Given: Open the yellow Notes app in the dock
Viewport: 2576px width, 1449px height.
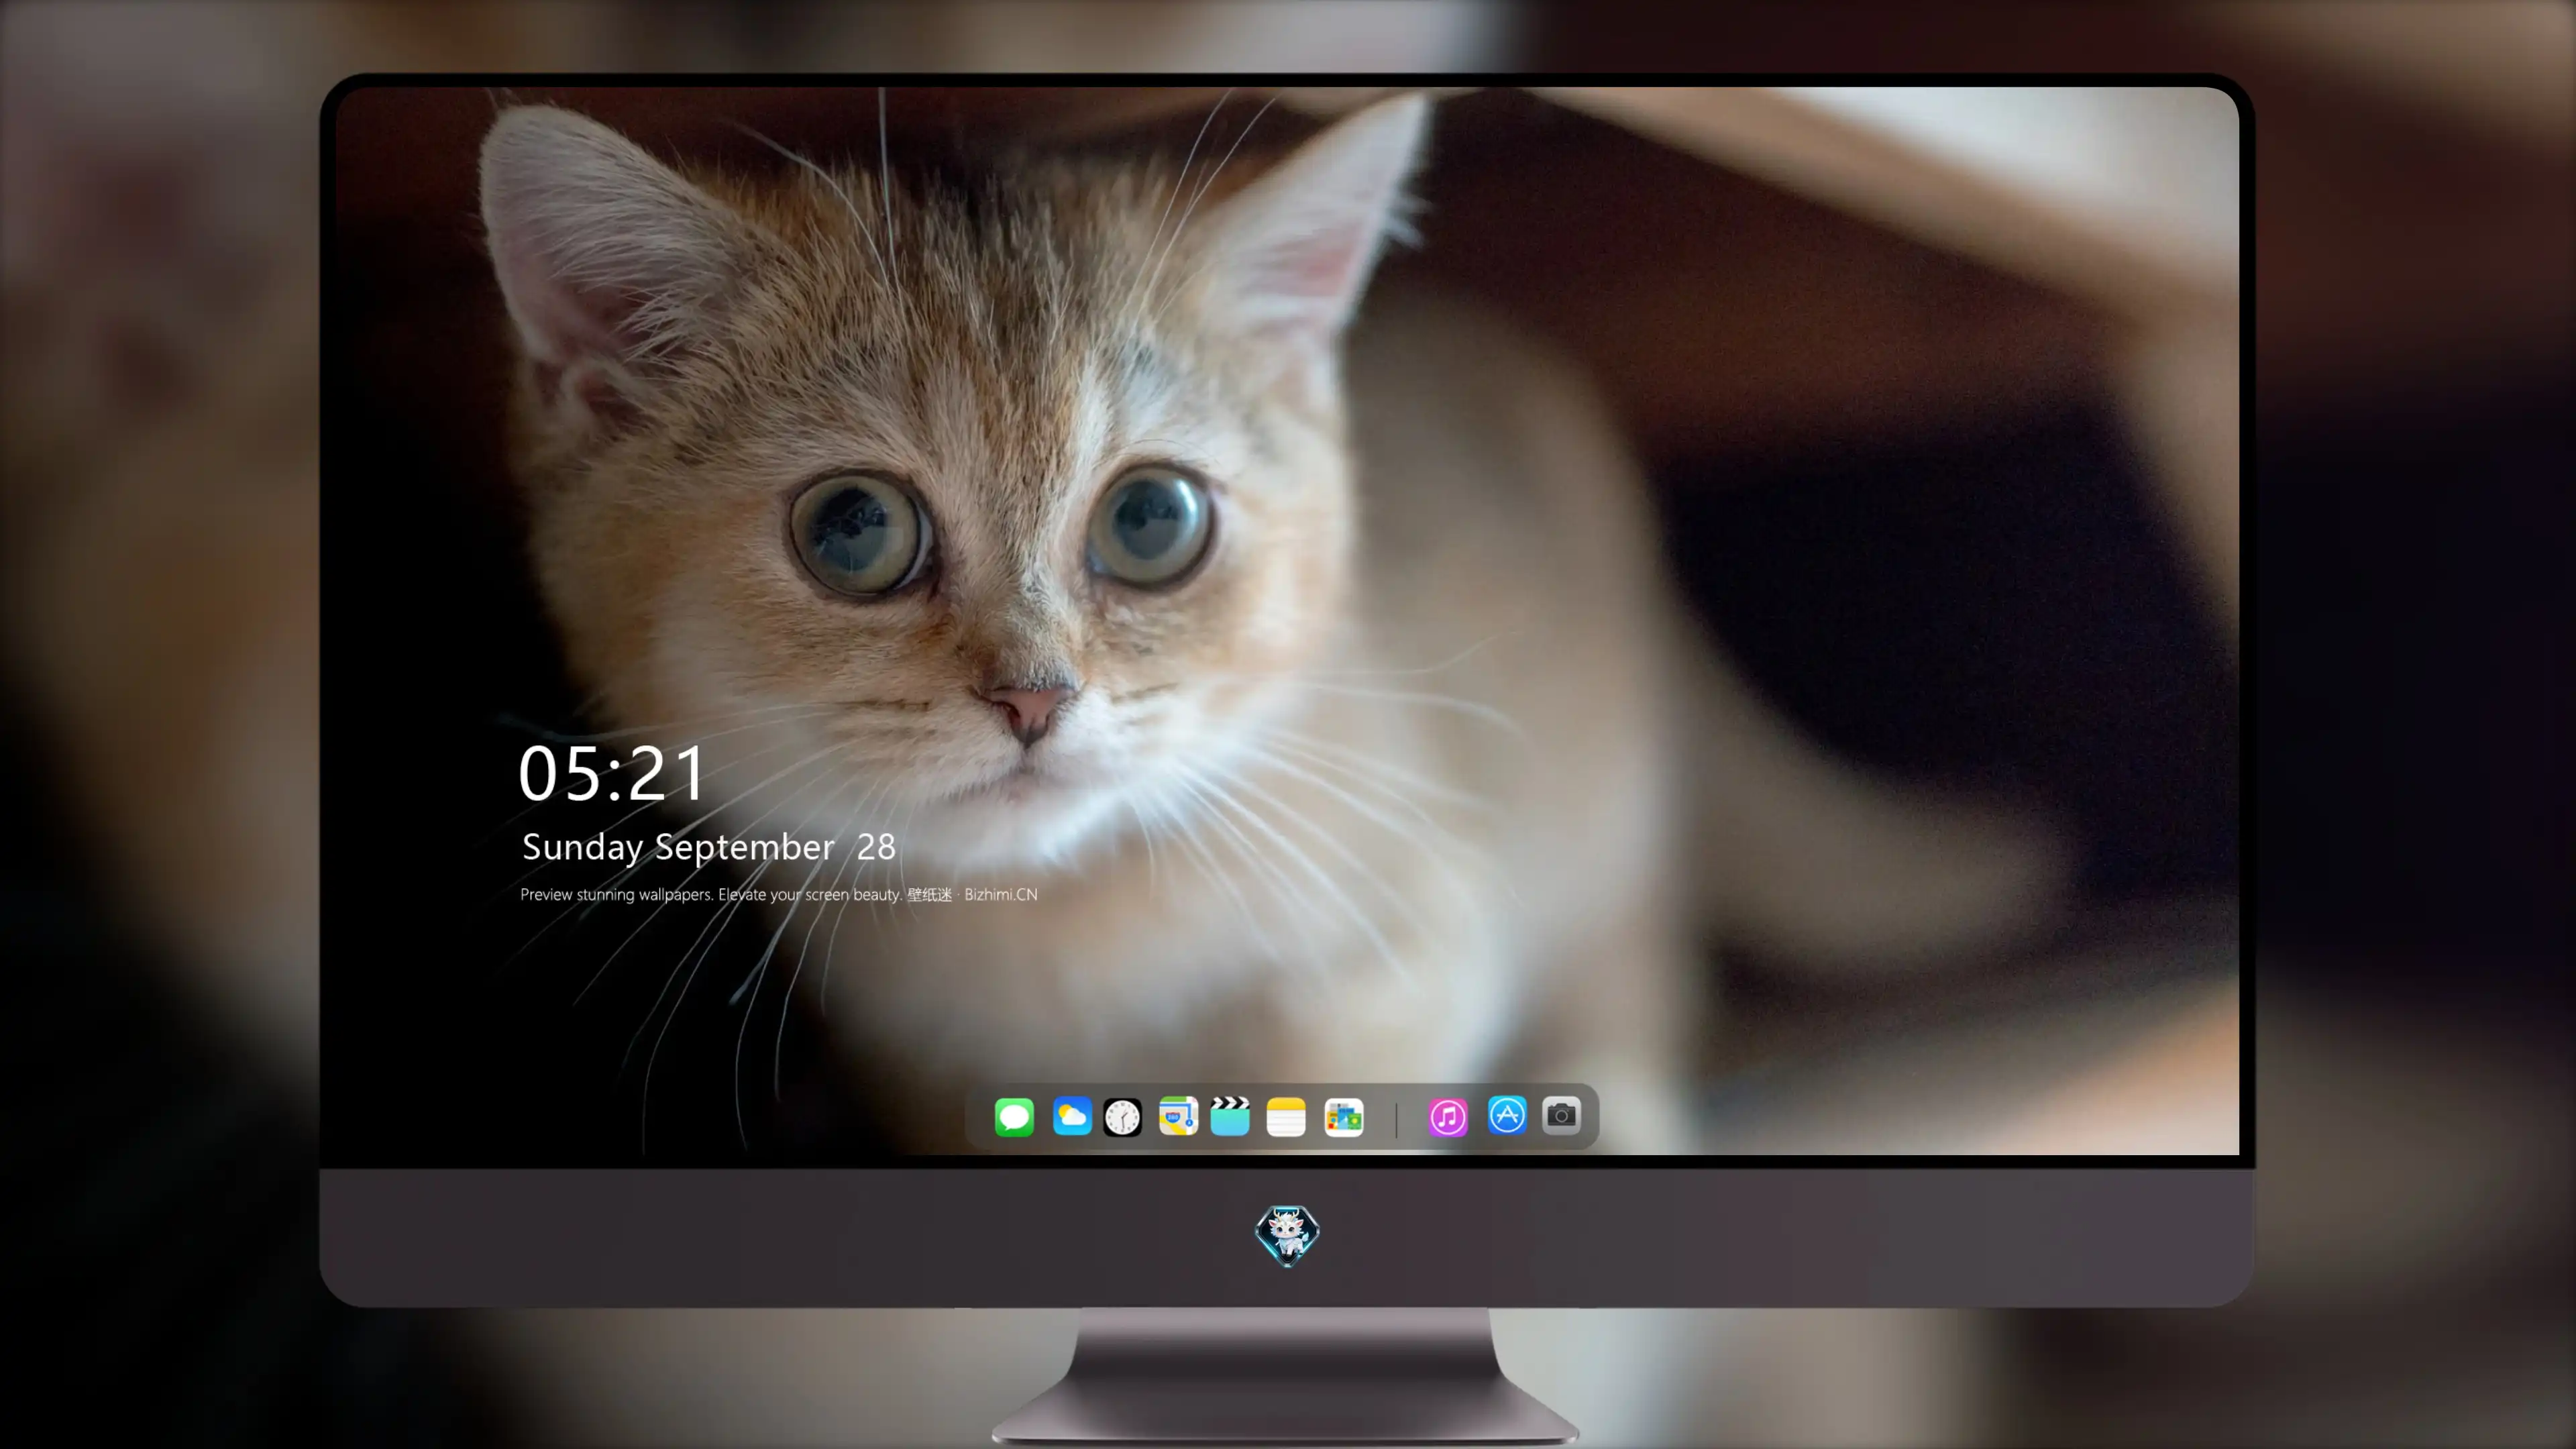Looking at the screenshot, I should tap(1286, 1117).
